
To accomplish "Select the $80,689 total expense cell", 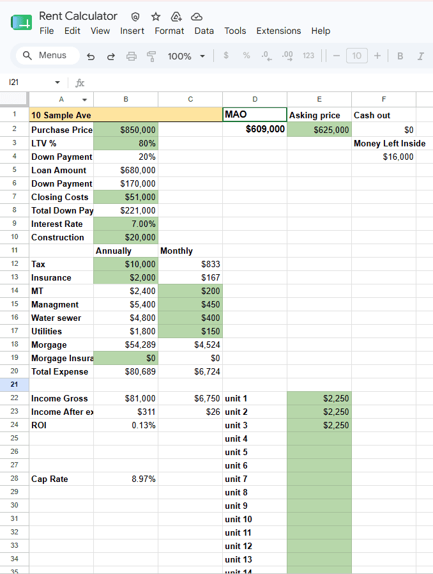I will click(126, 371).
